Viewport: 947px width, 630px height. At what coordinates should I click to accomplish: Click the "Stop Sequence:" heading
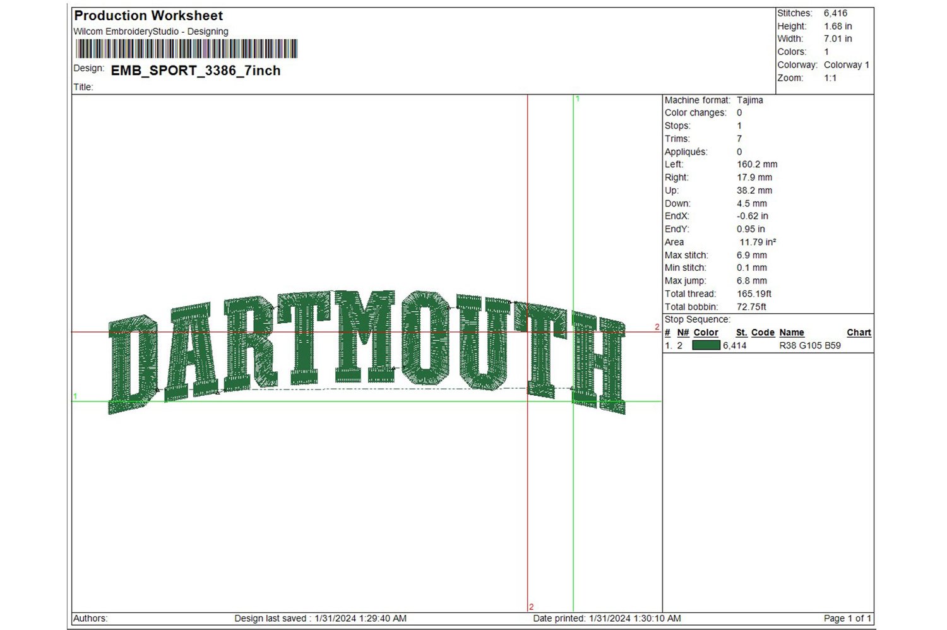click(x=698, y=319)
